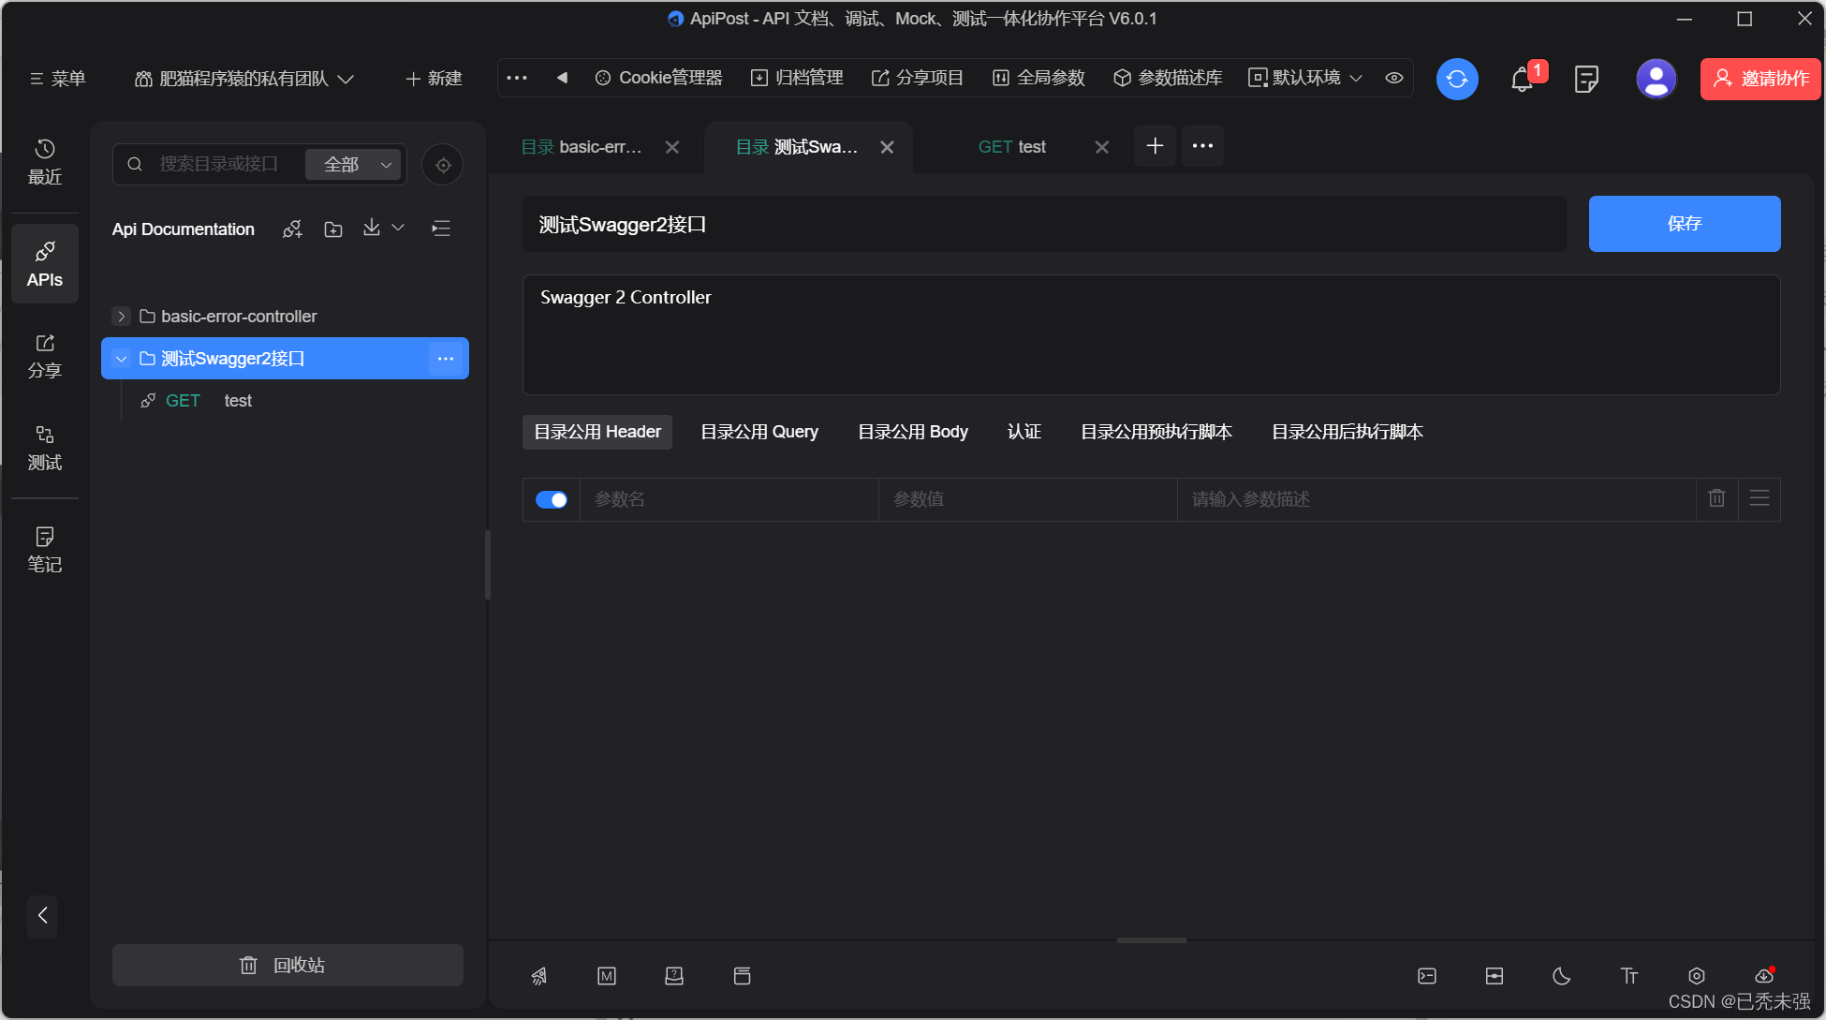Open Cookie管理器
This screenshot has height=1020, width=1826.
point(659,78)
